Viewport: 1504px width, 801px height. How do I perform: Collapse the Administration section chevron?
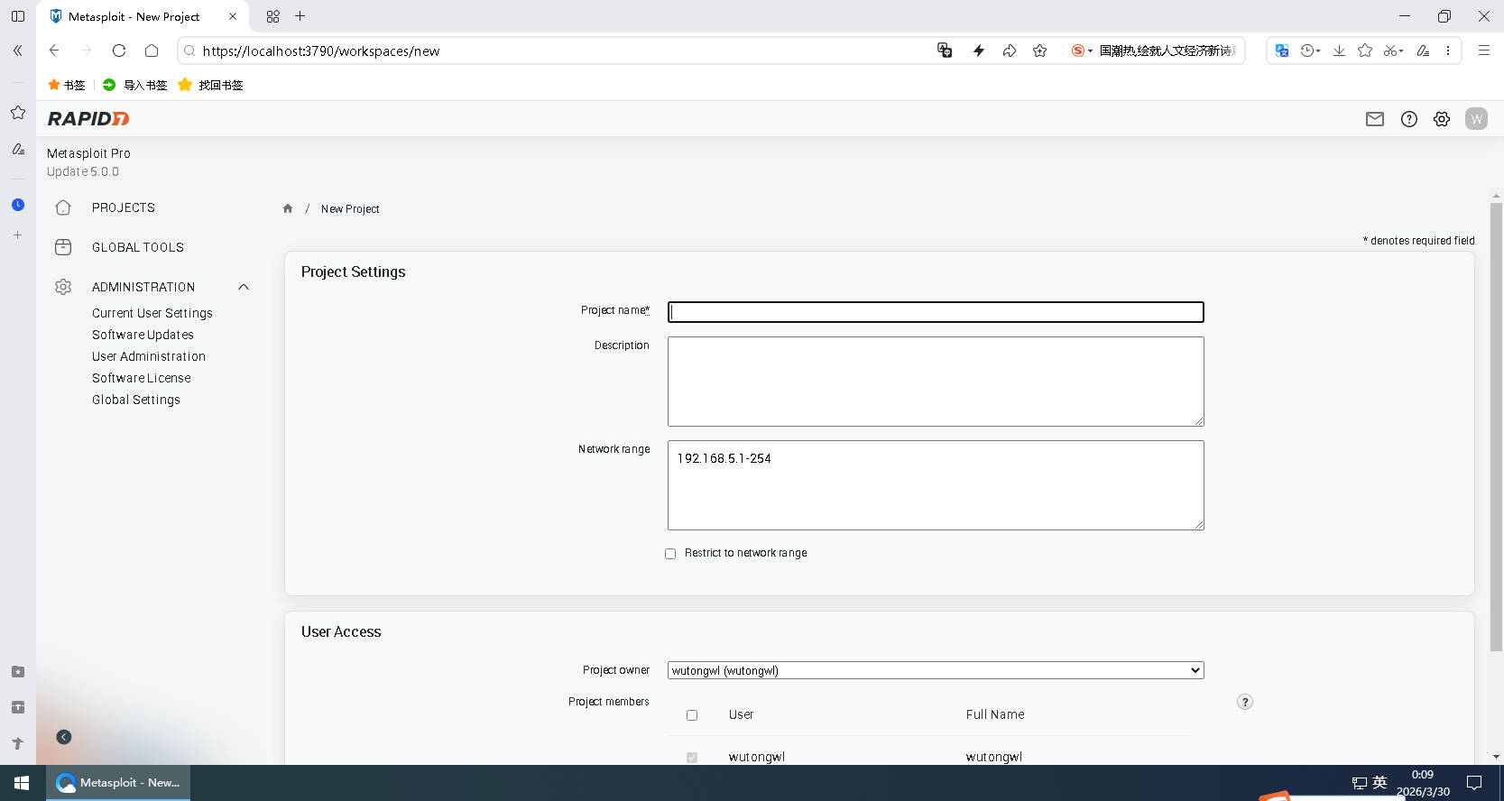(x=243, y=287)
